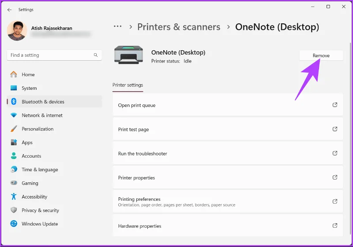
Task: Click the Find a setting search box
Action: tap(54, 55)
